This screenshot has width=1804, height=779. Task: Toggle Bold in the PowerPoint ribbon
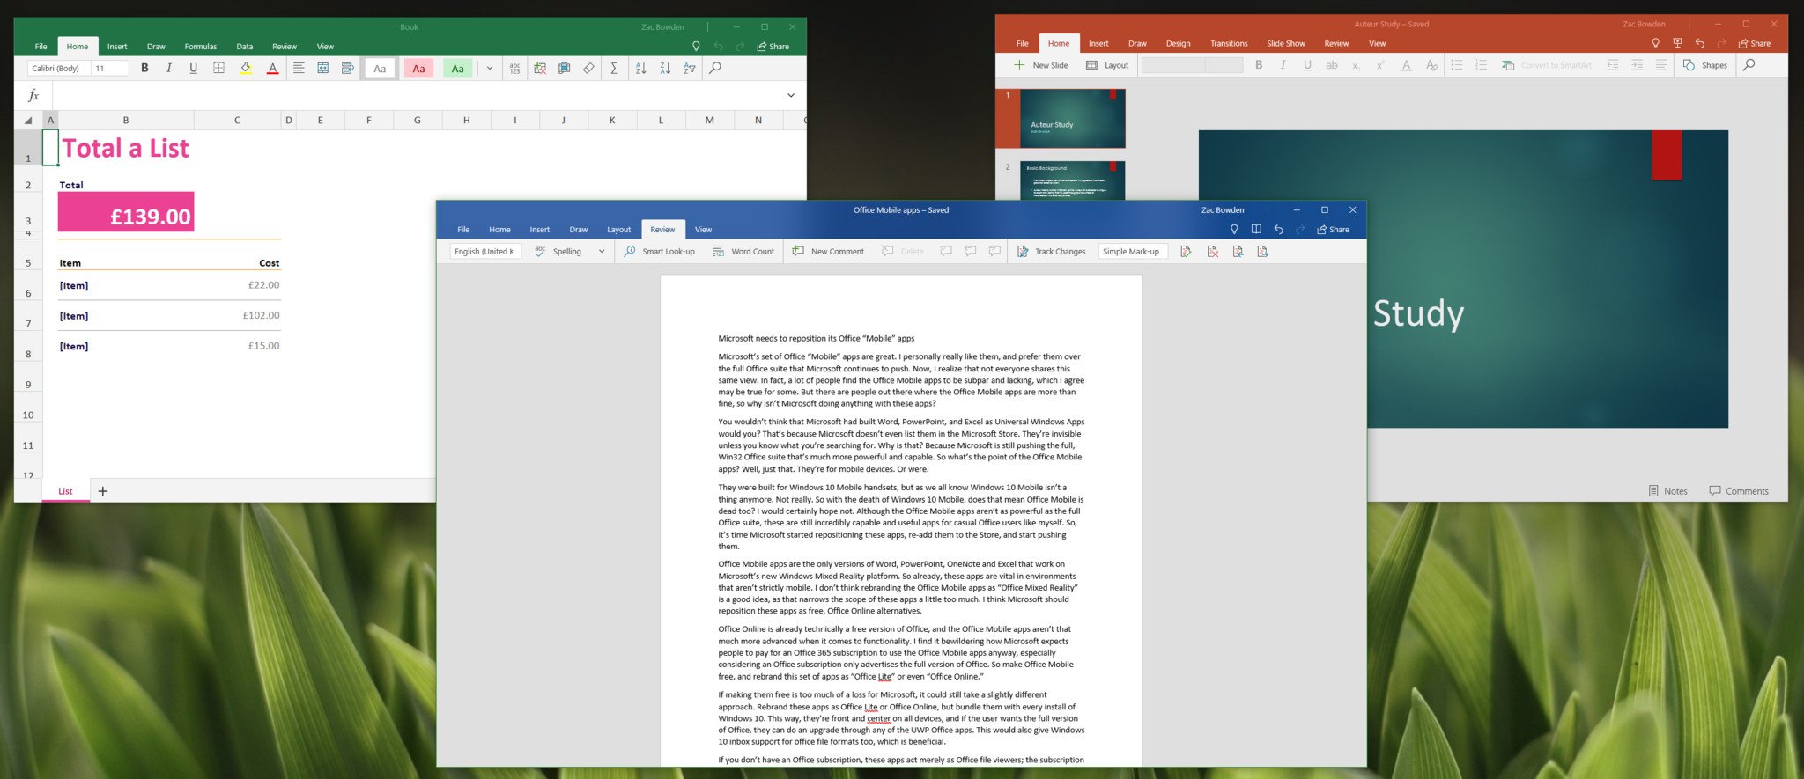[1259, 65]
